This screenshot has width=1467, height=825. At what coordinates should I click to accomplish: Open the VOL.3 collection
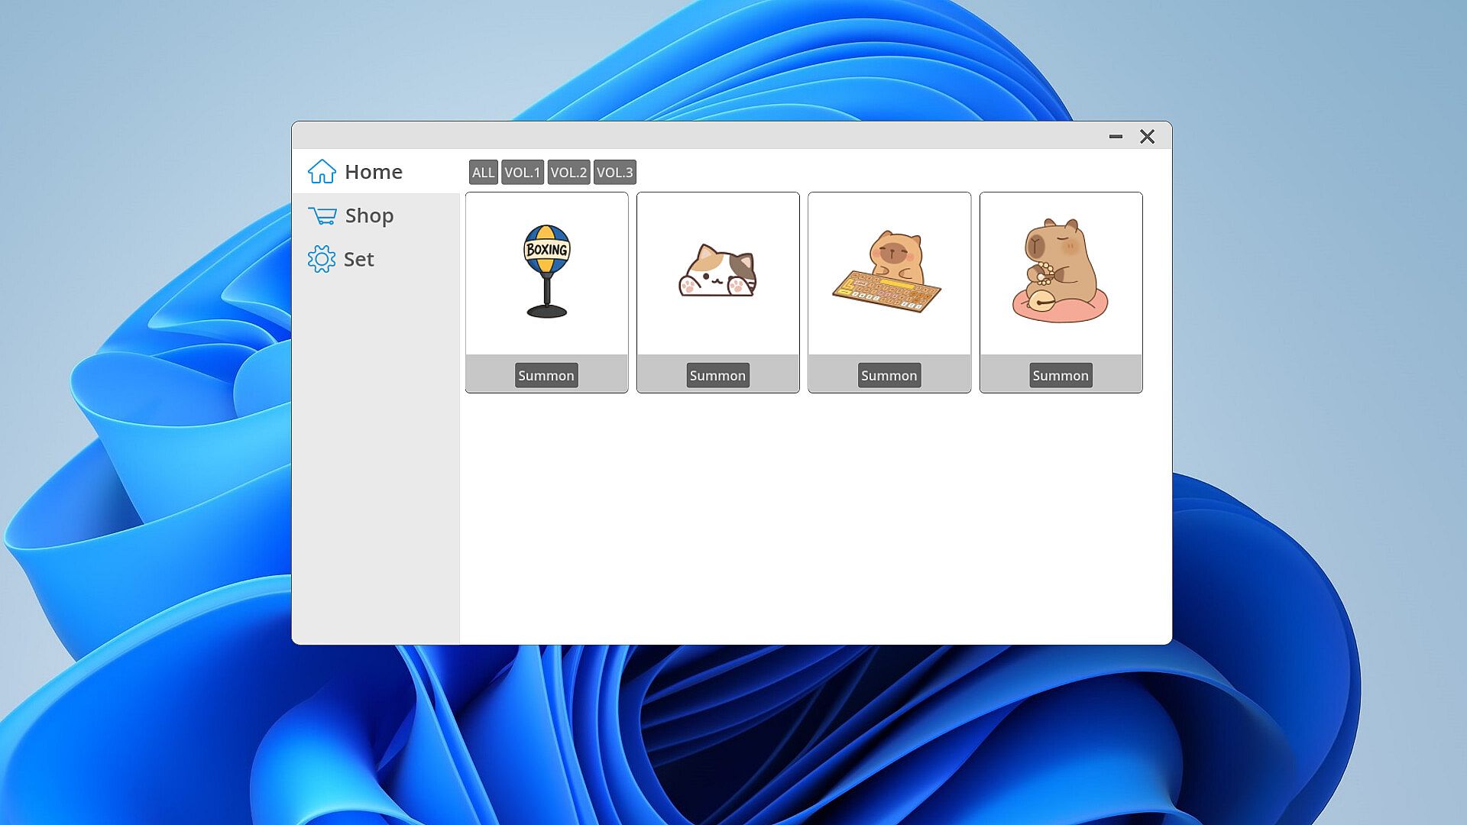(x=614, y=173)
